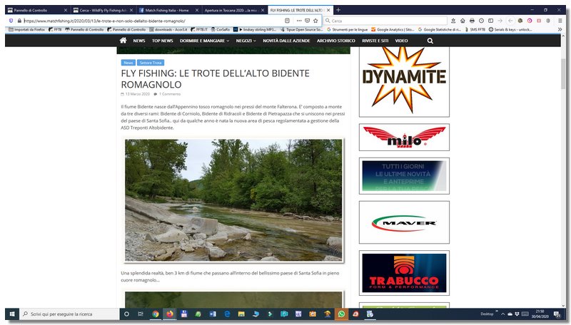Click the News category tag

pyautogui.click(x=128, y=63)
